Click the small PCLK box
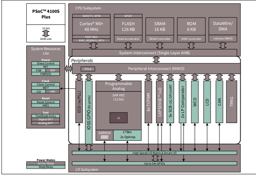 pyautogui.click(x=88, y=69)
